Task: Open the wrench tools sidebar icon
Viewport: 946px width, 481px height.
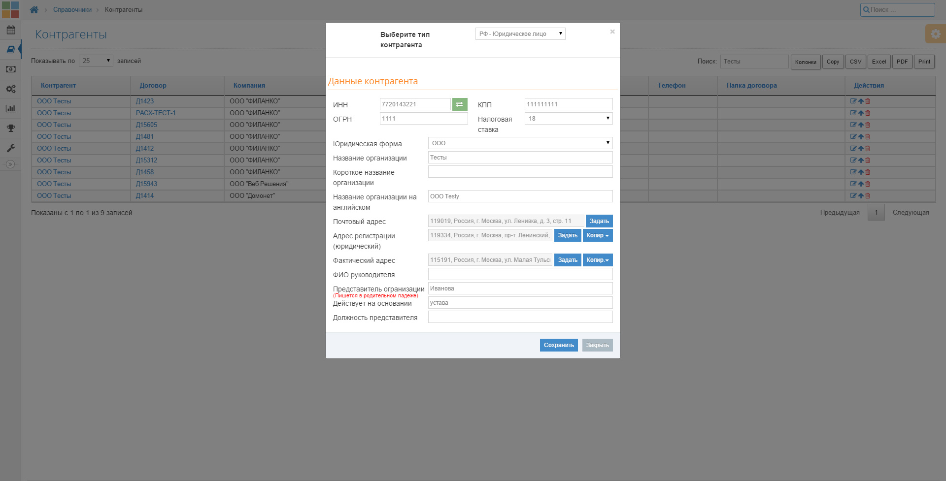Action: [x=10, y=148]
